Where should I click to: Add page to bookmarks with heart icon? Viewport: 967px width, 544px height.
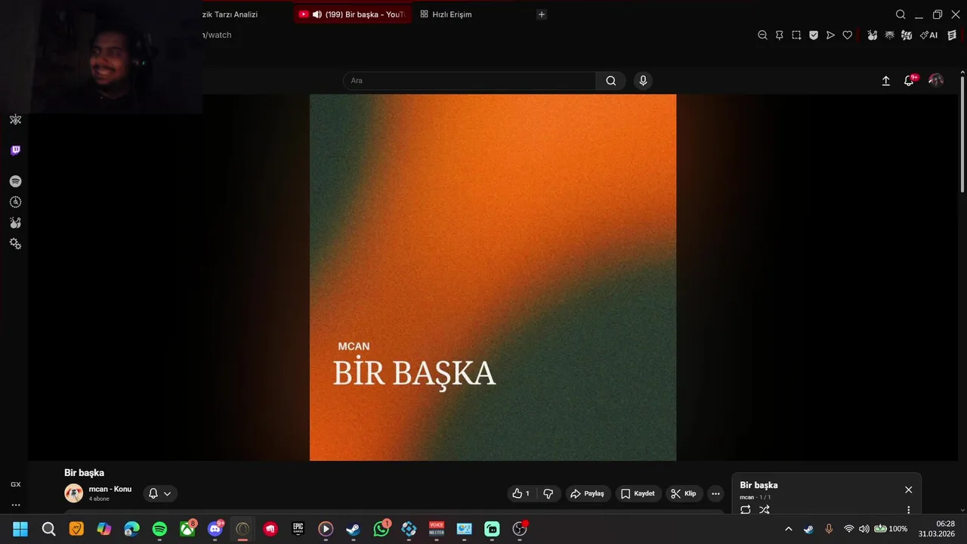848,36
